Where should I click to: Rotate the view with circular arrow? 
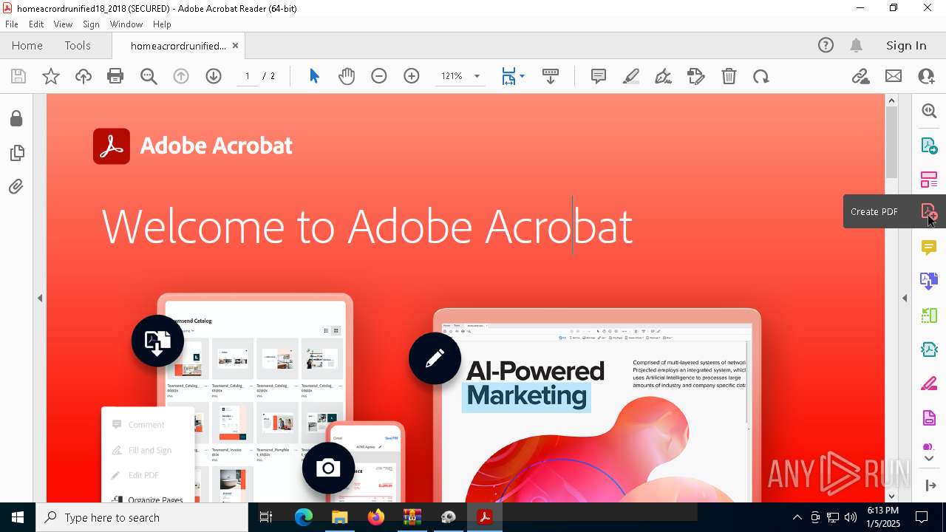point(761,76)
